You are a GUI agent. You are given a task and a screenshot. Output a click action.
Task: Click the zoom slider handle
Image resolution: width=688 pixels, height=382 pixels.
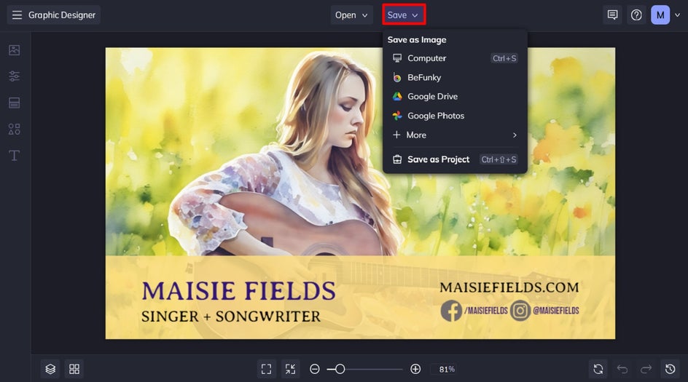pos(340,369)
